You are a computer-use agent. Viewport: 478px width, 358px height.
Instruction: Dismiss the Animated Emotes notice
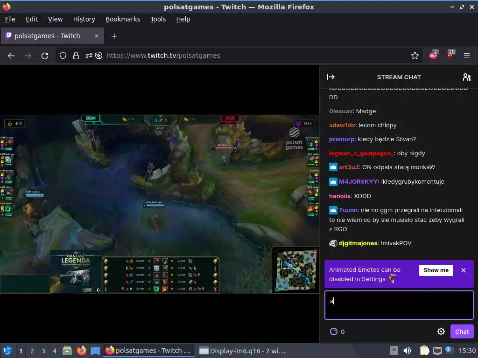pyautogui.click(x=464, y=270)
